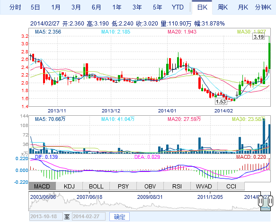The height and width of the screenshot is (222, 276).
Task: Open the 分钟K minute chart tab
Action: pos(263,8)
